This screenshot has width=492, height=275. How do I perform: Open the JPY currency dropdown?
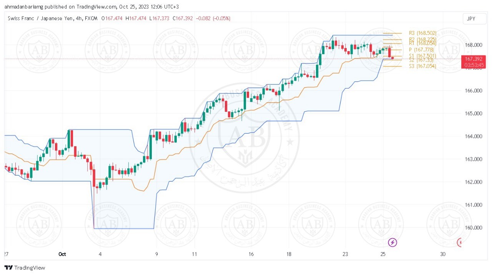(x=470, y=18)
